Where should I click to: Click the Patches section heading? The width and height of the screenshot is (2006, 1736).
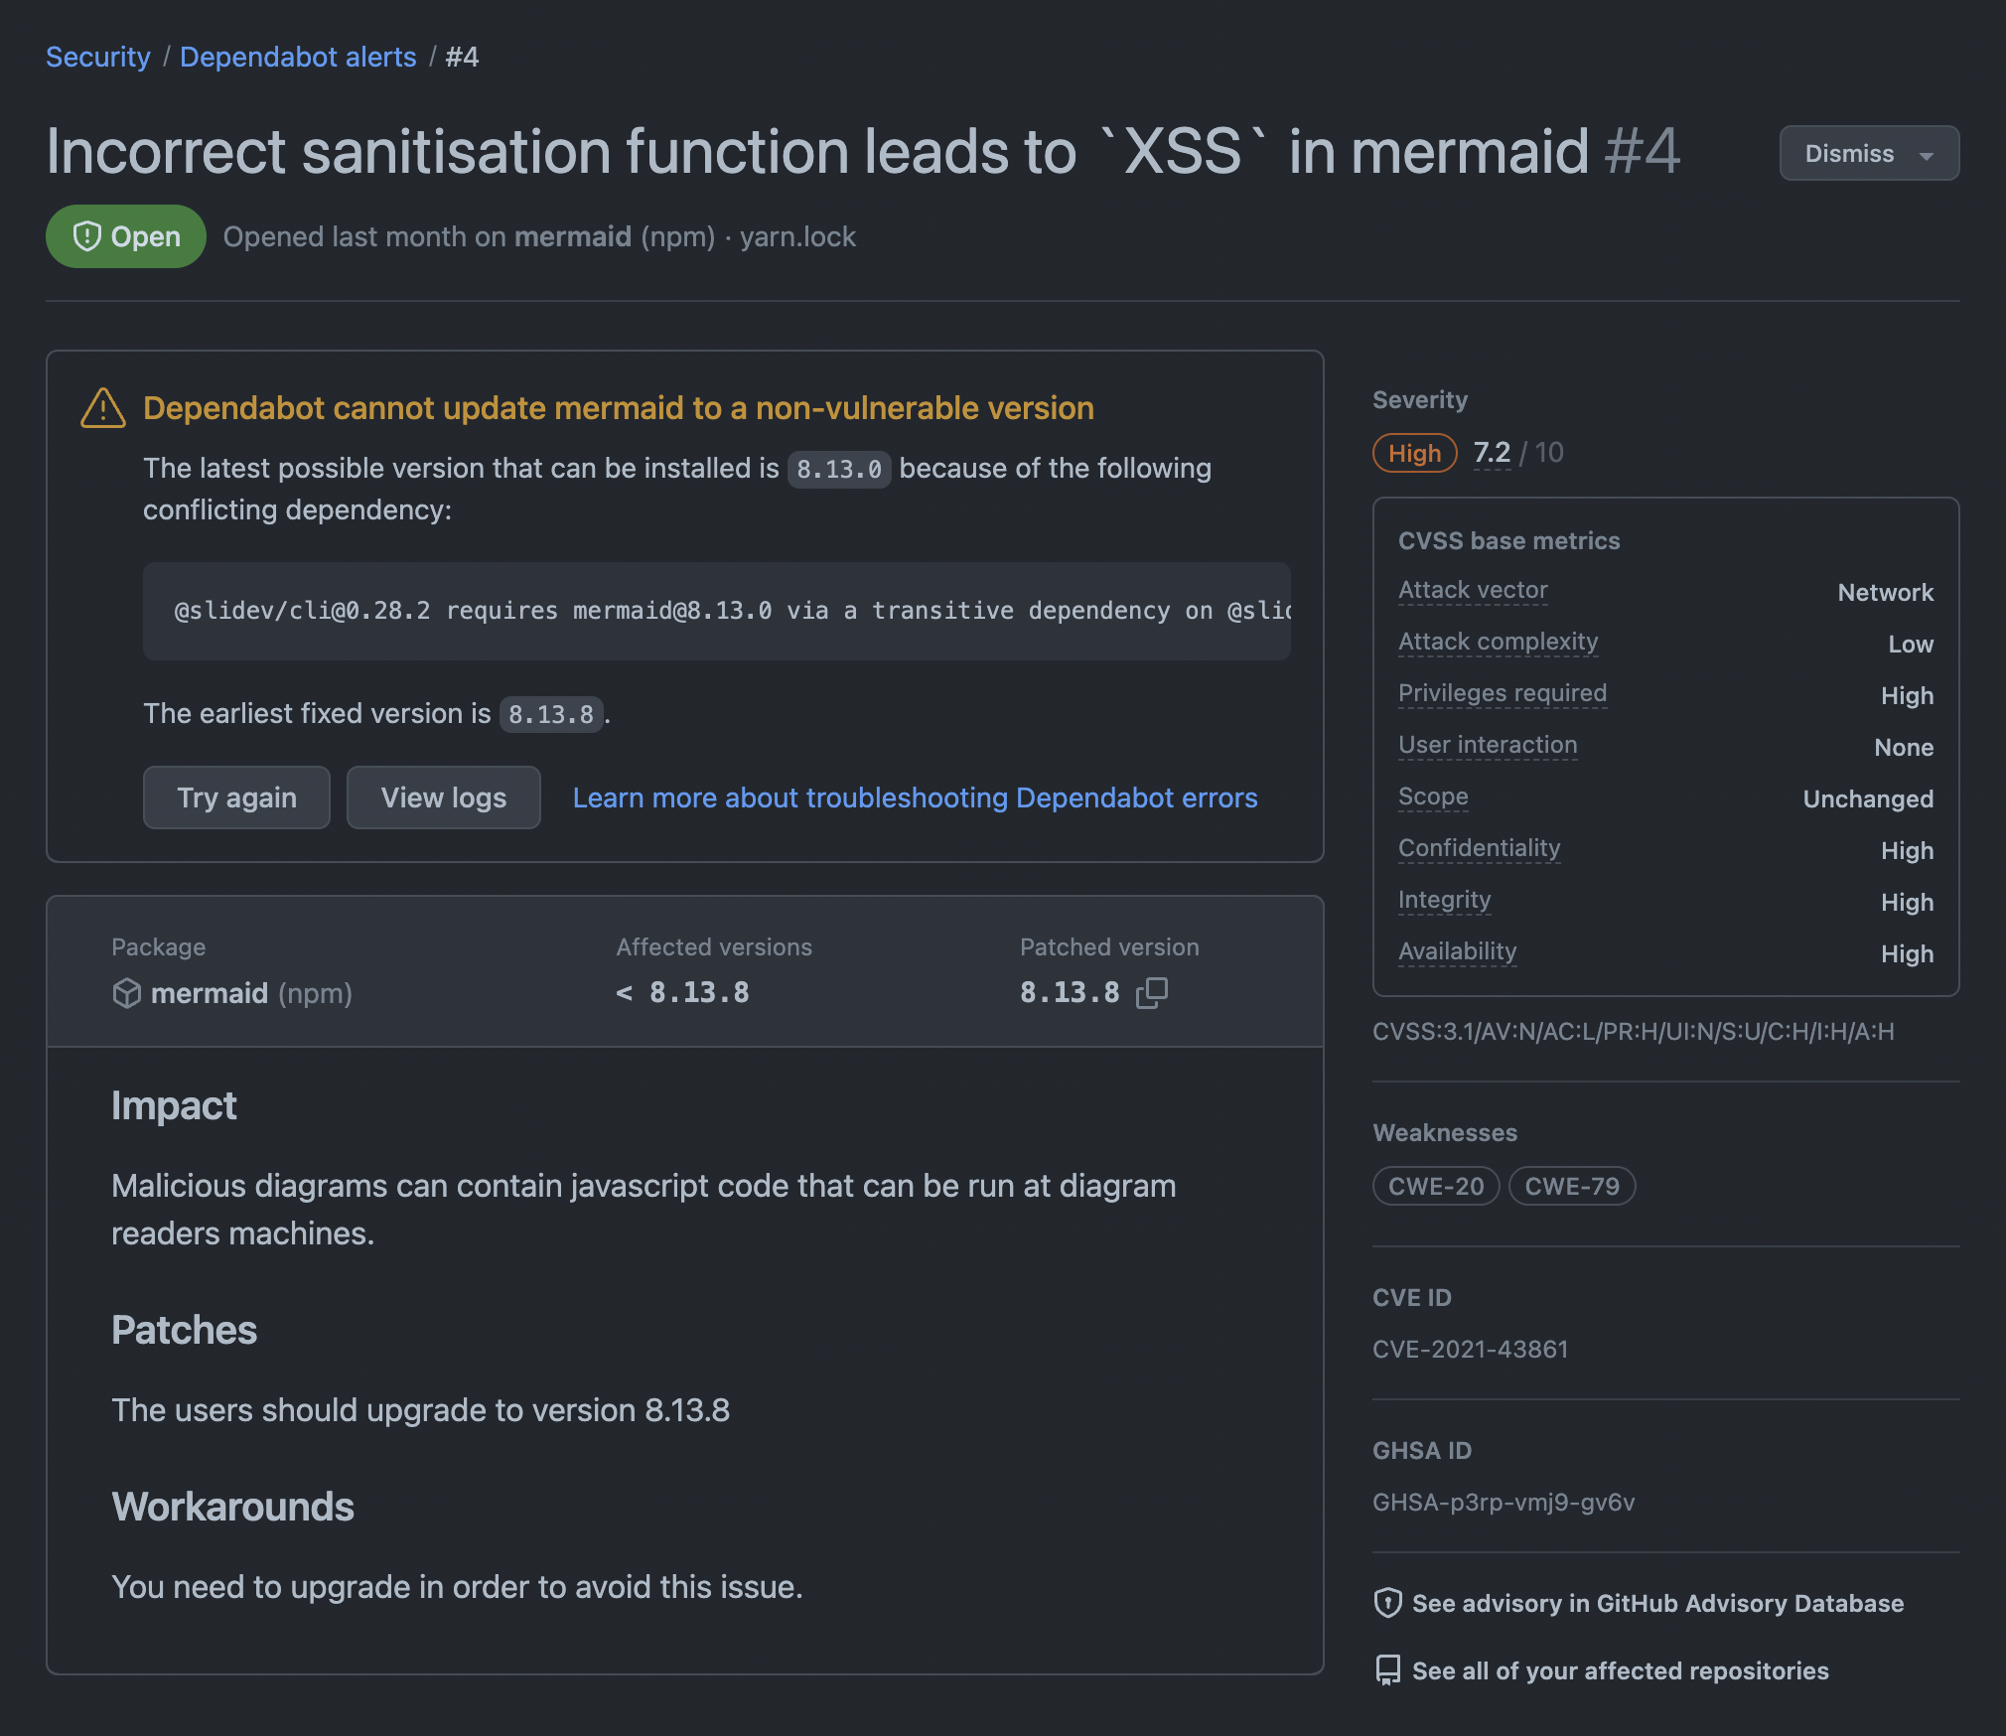[x=184, y=1330]
